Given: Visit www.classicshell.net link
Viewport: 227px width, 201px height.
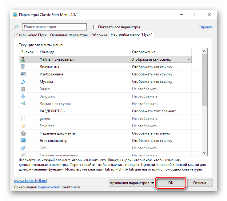Looking at the screenshot, I should coord(30,181).
